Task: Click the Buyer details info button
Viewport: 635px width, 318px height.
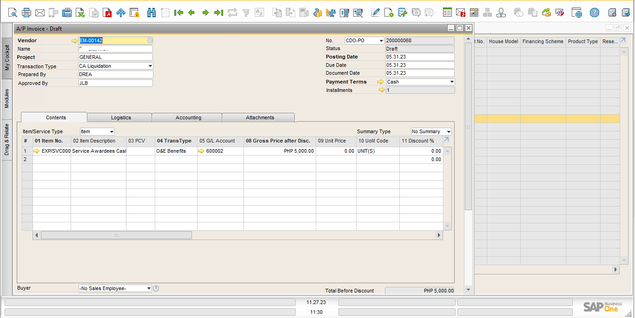Action: pyautogui.click(x=156, y=288)
